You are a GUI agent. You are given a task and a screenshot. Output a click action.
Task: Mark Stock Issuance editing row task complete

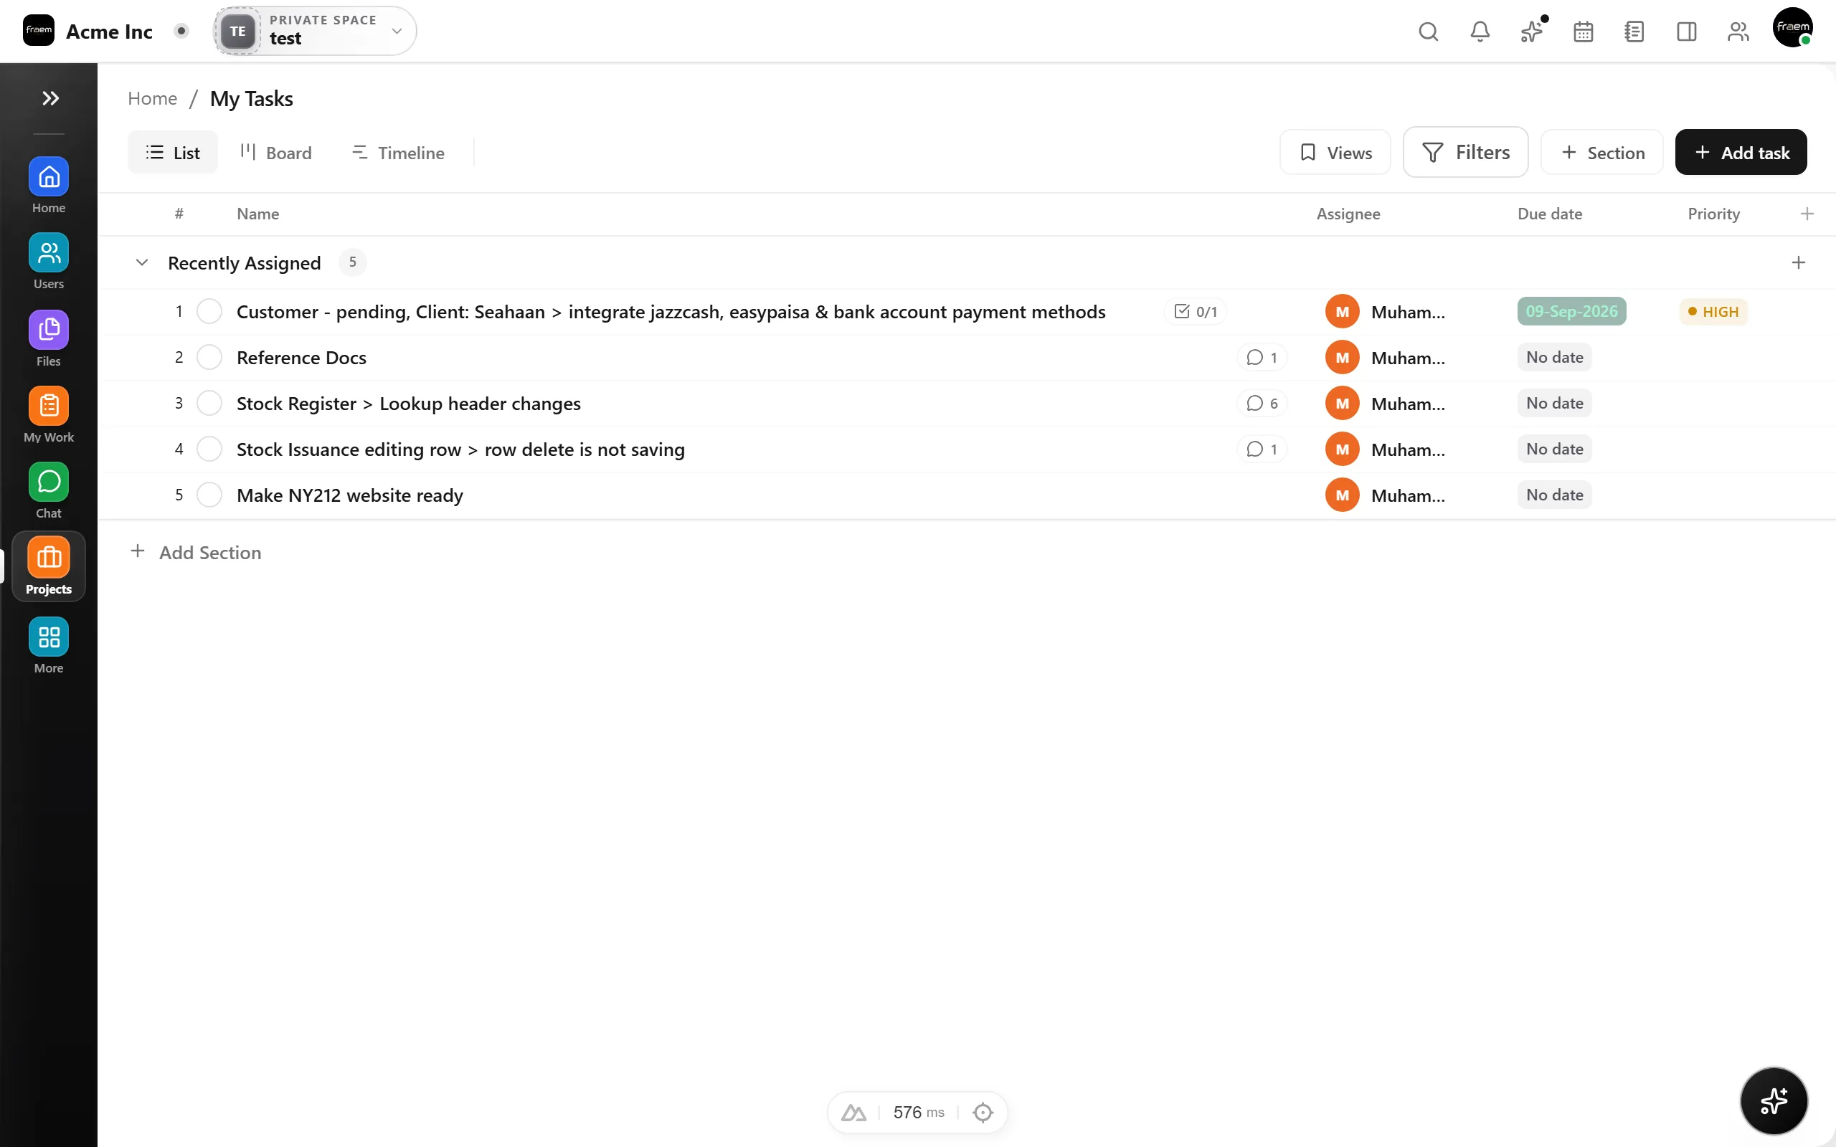coord(209,449)
